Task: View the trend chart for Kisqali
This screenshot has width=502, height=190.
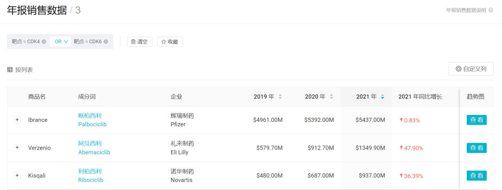Action: tap(476, 176)
